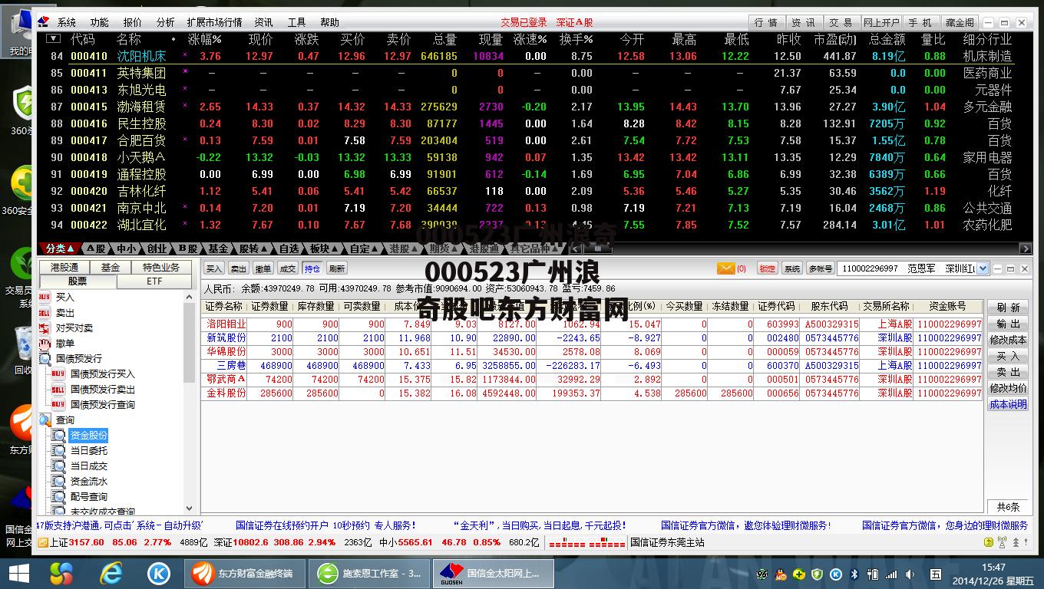Click the 国债预发行查询 icon

pos(58,405)
